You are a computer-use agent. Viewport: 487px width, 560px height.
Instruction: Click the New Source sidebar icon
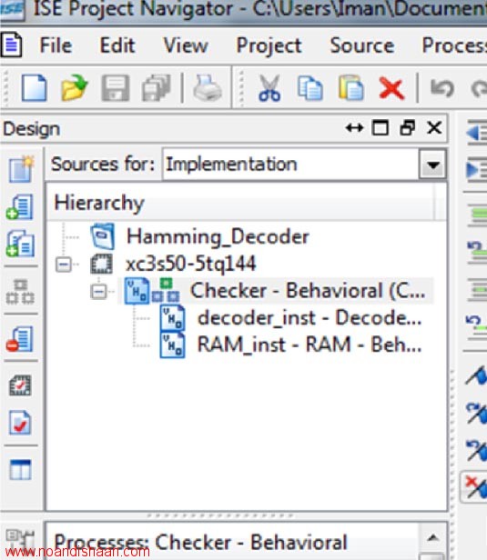pos(21,169)
